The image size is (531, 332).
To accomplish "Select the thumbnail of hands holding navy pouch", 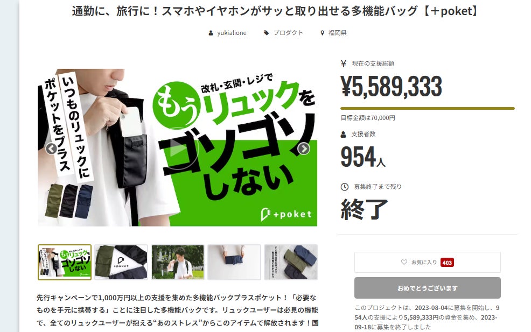I will pyautogui.click(x=234, y=262).
